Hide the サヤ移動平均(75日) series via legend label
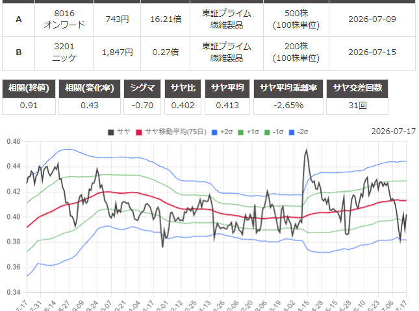 click(176, 132)
